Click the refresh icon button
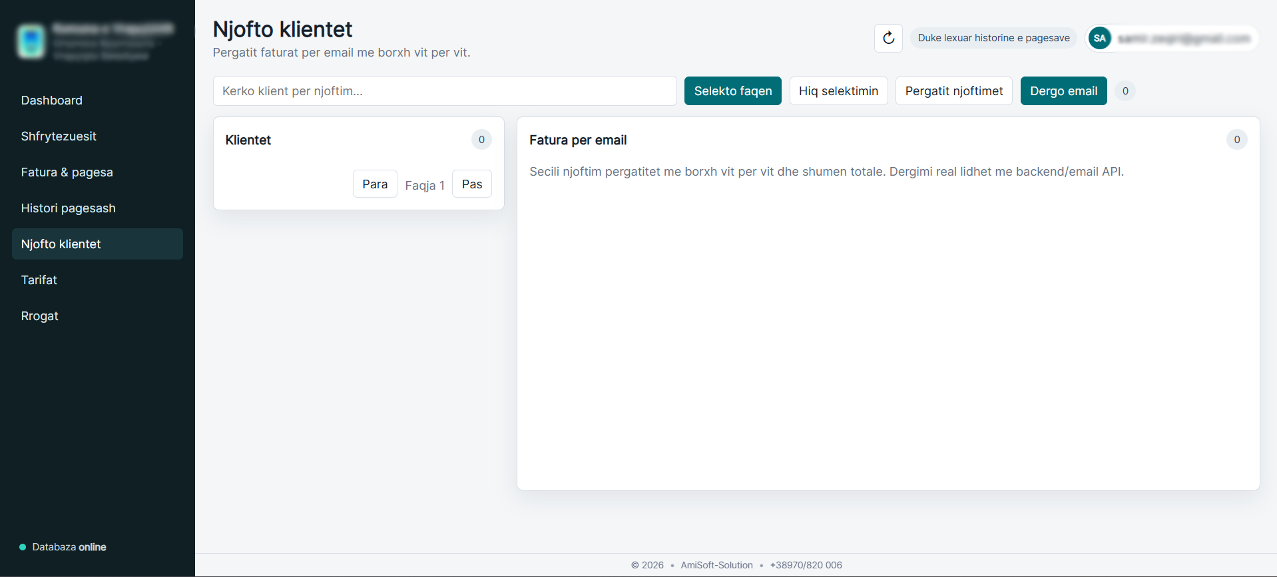1277x577 pixels. pyautogui.click(x=888, y=38)
